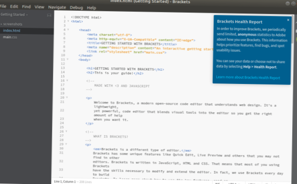Click the closing head tag on line 10

(85, 55)
